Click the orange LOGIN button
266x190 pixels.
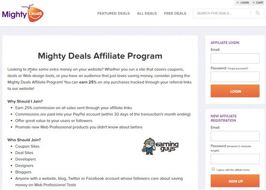click(x=235, y=91)
